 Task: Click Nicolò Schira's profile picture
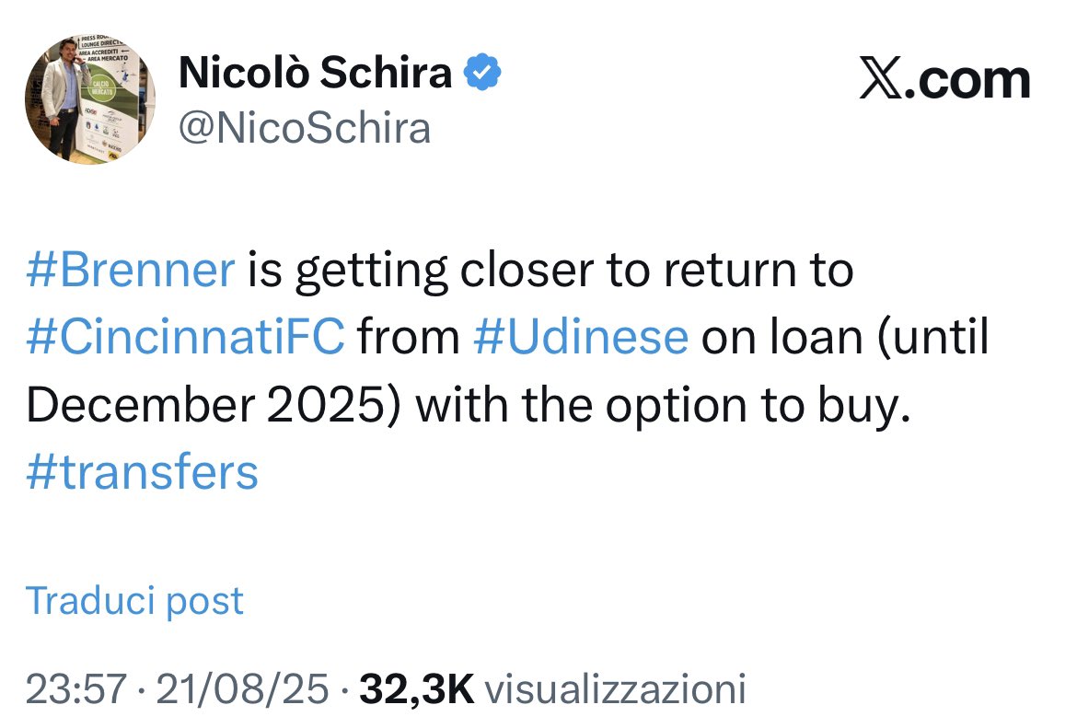pyautogui.click(x=89, y=99)
